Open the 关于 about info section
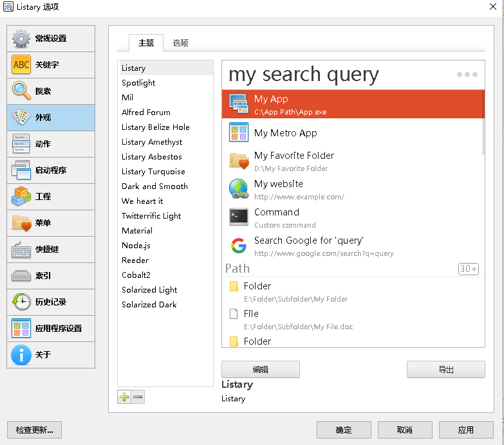The width and height of the screenshot is (504, 445). click(x=51, y=354)
